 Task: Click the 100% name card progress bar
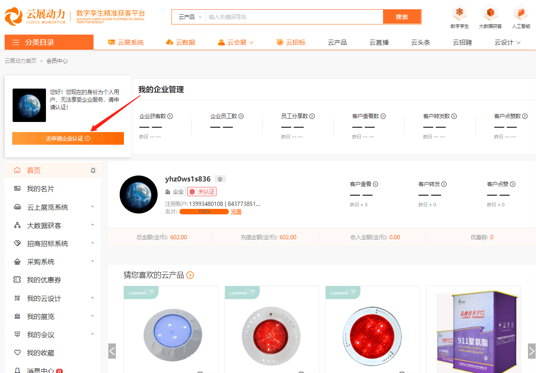tap(204, 211)
